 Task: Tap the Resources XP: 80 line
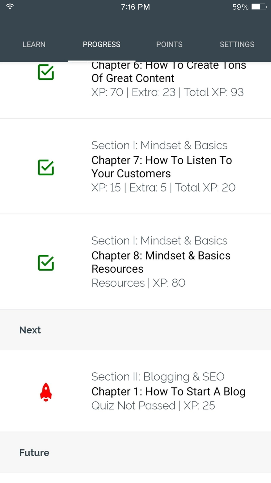[138, 283]
